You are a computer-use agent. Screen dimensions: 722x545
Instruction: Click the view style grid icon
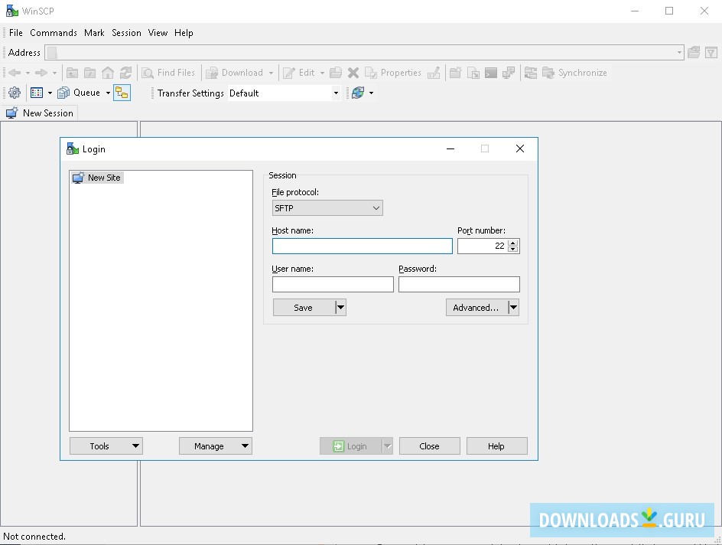(37, 93)
